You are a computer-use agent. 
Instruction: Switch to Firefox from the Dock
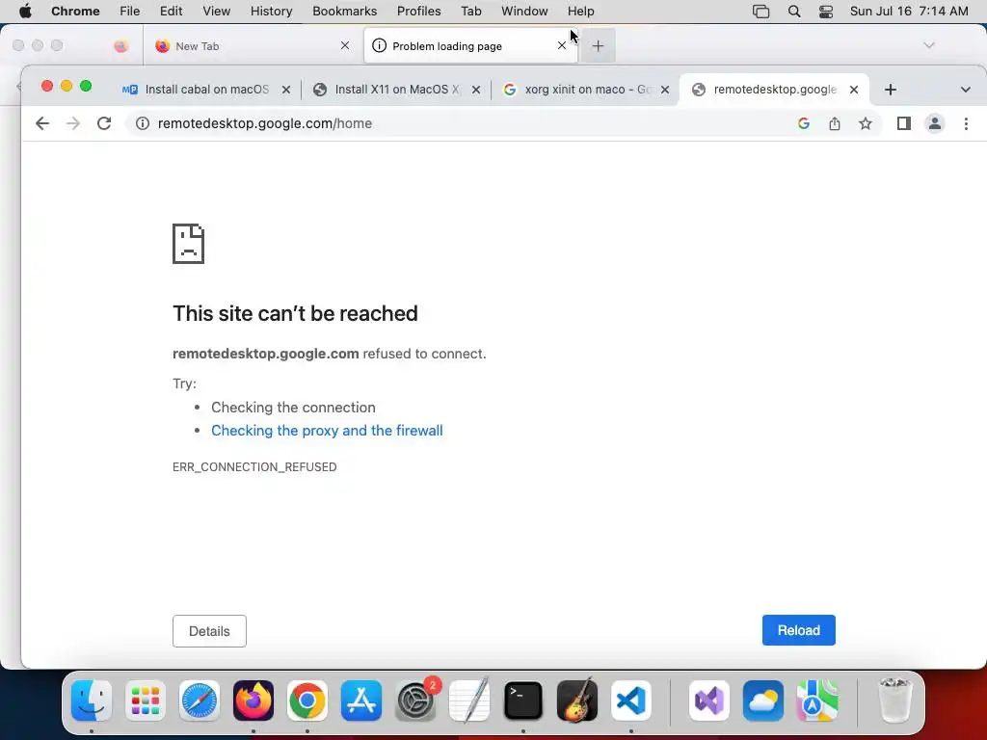(253, 700)
